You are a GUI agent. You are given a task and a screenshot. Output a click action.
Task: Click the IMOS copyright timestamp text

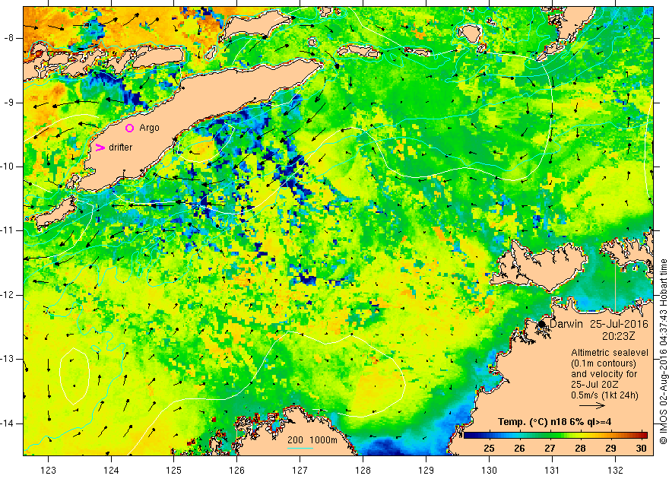click(663, 351)
